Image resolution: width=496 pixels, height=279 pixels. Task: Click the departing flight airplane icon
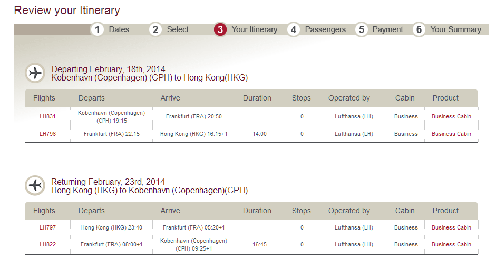click(35, 73)
